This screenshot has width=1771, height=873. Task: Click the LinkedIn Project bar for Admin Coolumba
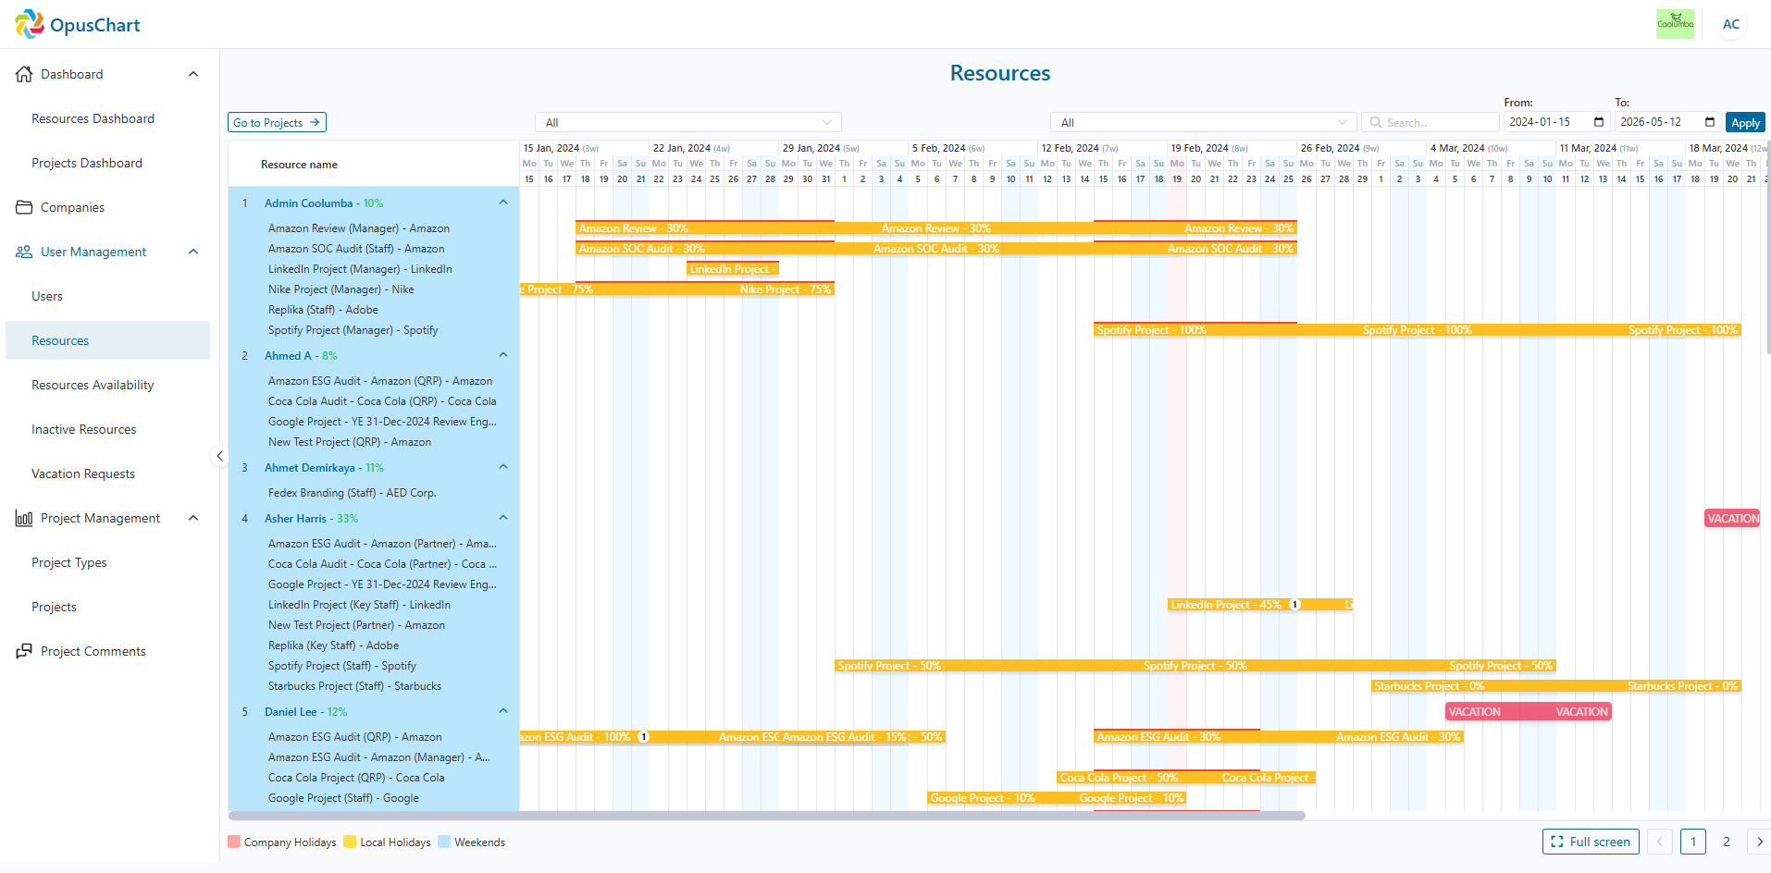coord(733,269)
